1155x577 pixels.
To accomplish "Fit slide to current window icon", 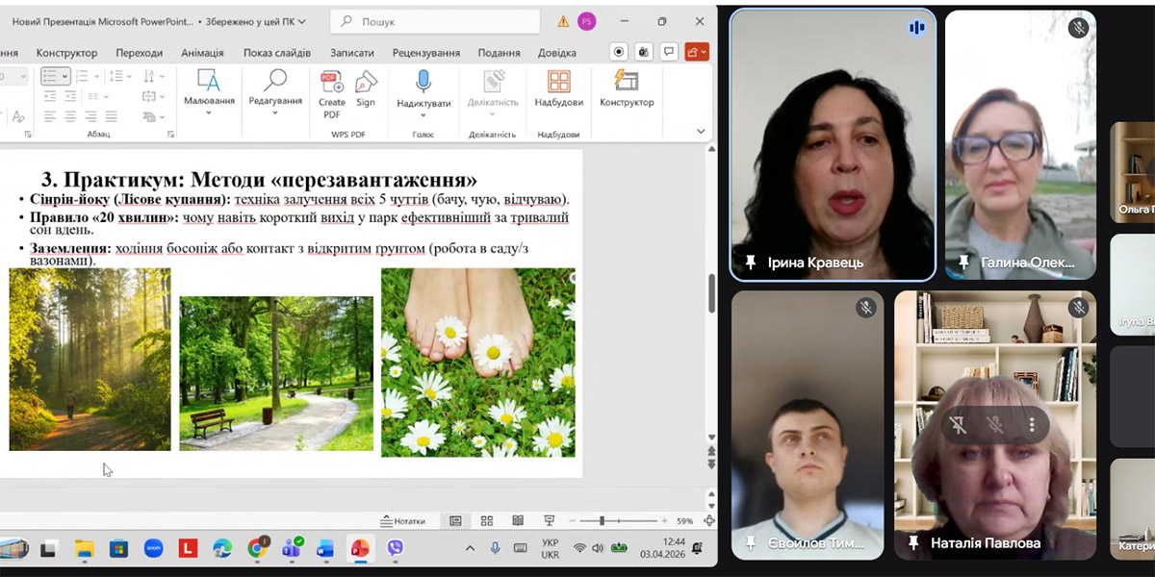I will pos(709,521).
